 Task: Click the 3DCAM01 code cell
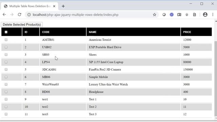[x=63, y=69]
